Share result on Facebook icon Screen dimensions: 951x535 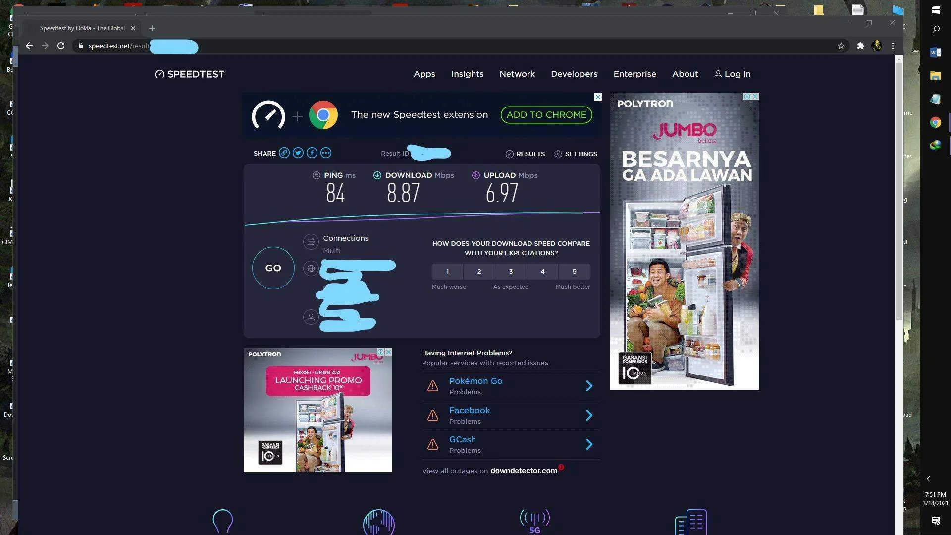312,153
